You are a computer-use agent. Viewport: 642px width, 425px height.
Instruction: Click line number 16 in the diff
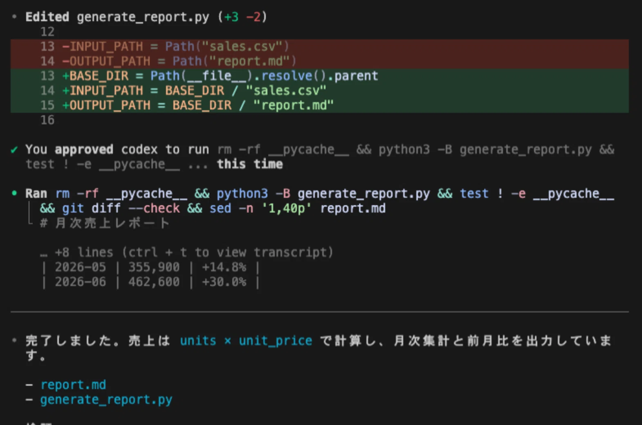pos(47,120)
